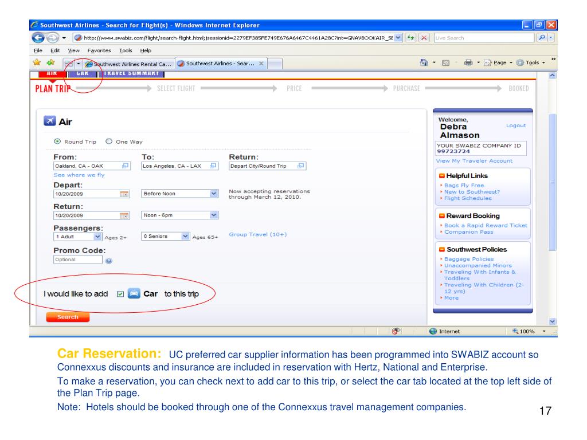Open the Return city lookup icon

click(300, 166)
